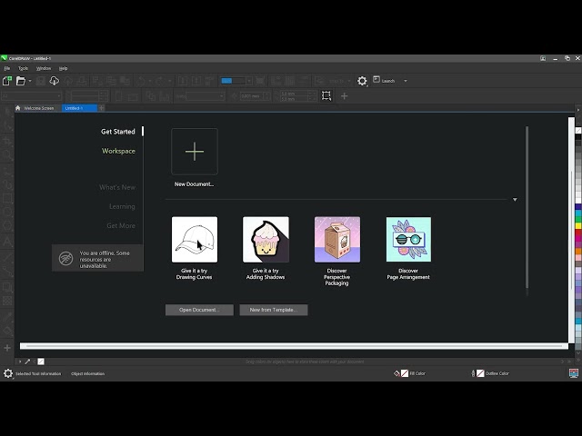Expand the Open recent dropdown arrow
The width and height of the screenshot is (582, 436).
click(x=30, y=81)
